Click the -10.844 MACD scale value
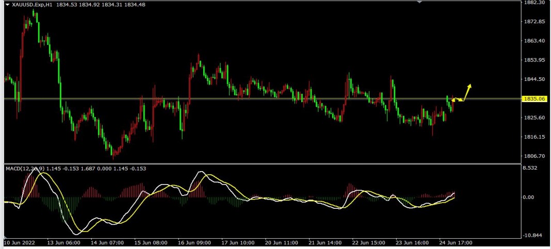The height and width of the screenshot is (249, 551). [532, 235]
